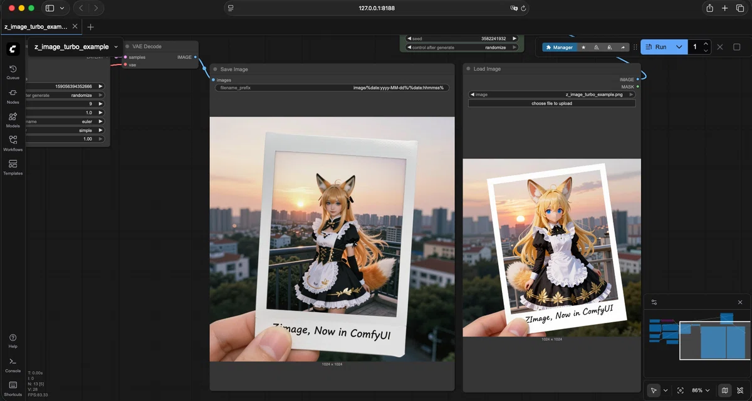Close the minimap panel
The image size is (752, 401).
[x=740, y=302]
